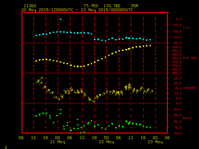The height and width of the screenshot is (149, 199).
Task: Click the 975.0 pressure tick value
Action: pyautogui.click(x=177, y=62)
